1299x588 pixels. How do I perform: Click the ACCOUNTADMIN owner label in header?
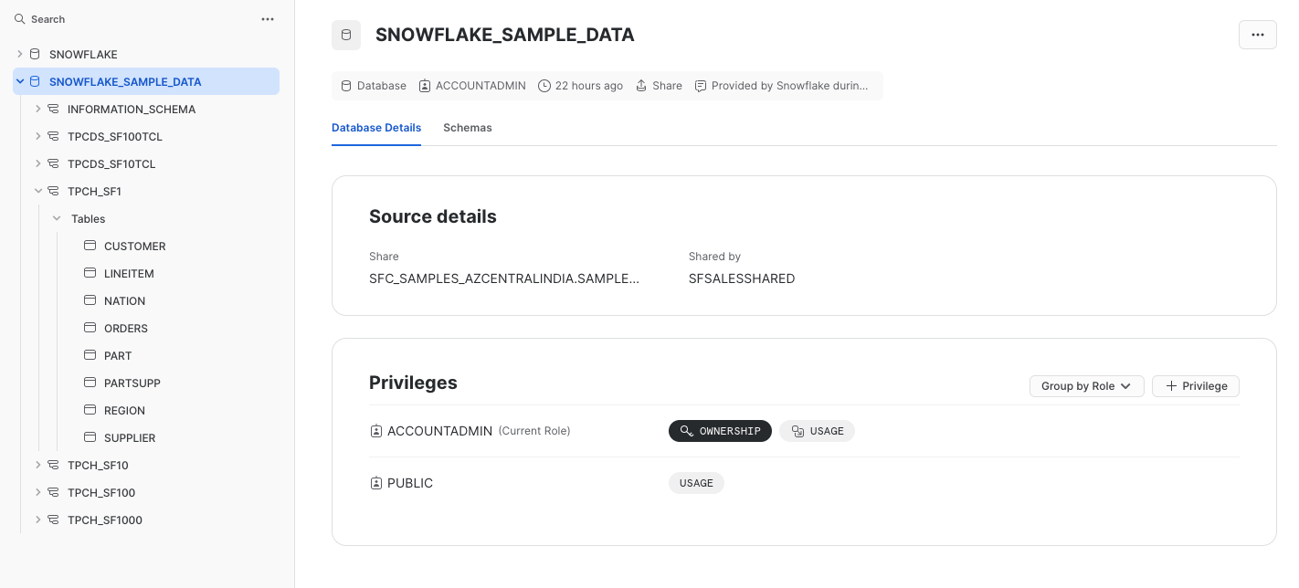[x=481, y=86]
